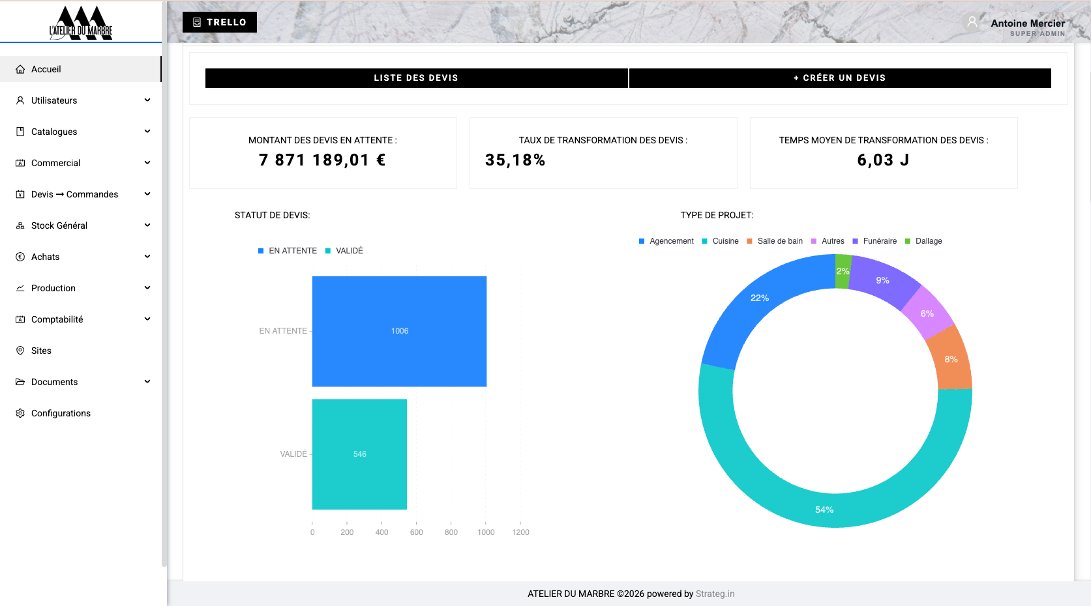This screenshot has width=1091, height=606.
Task: Expand the Achats chevron
Action: [x=147, y=257]
